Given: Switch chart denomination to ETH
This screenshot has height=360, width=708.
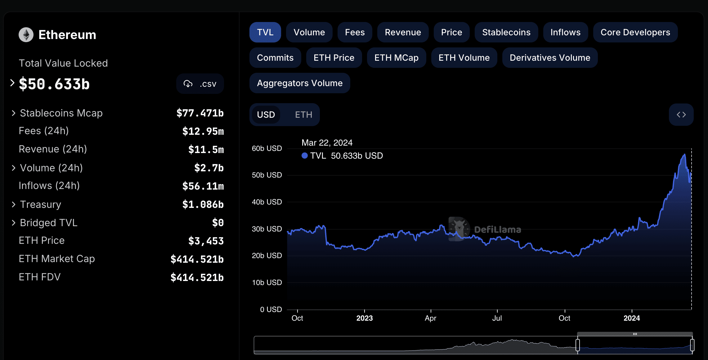Looking at the screenshot, I should [303, 115].
